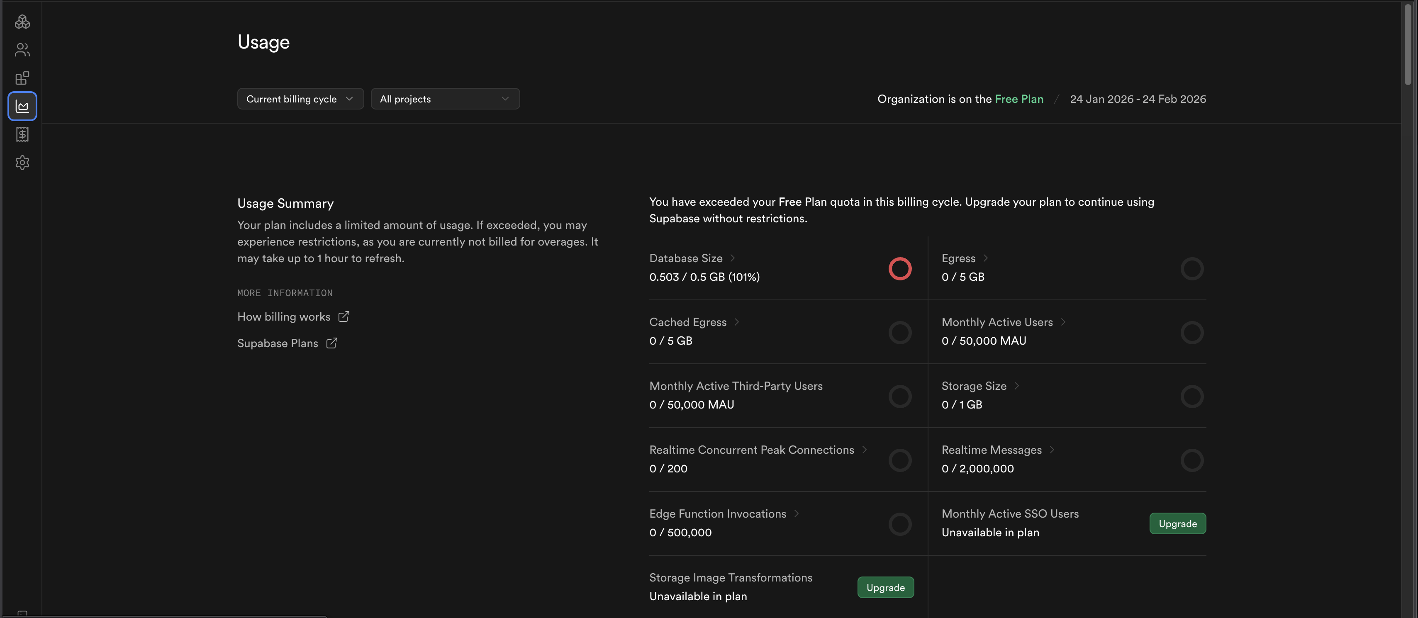Open the Projects icon in the sidebar
Viewport: 1418px width, 618px height.
[22, 22]
